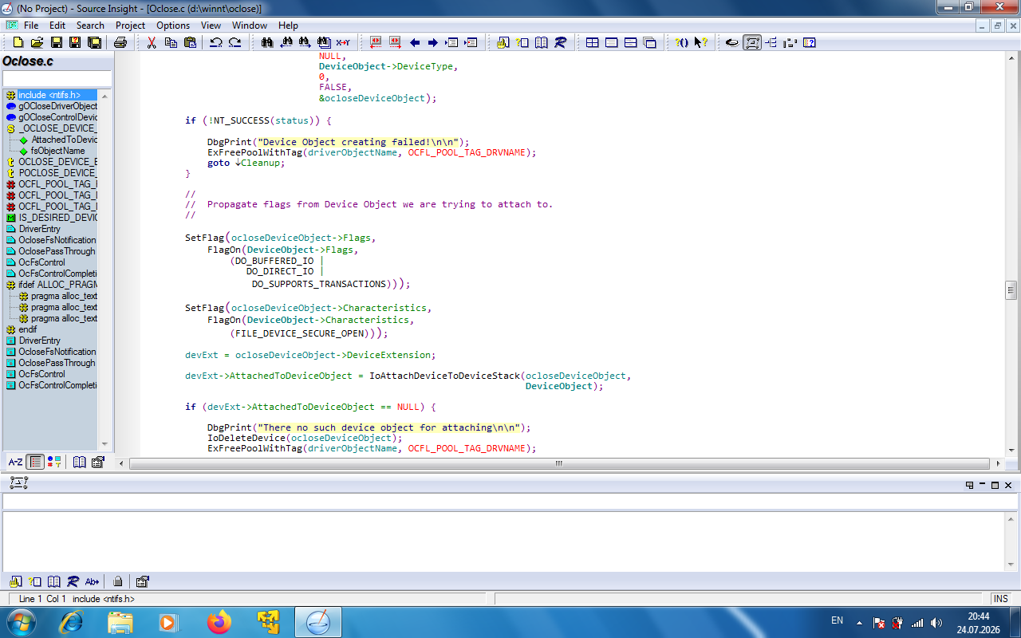1021x638 pixels.
Task: Create a new file from the toolbar
Action: (18, 42)
